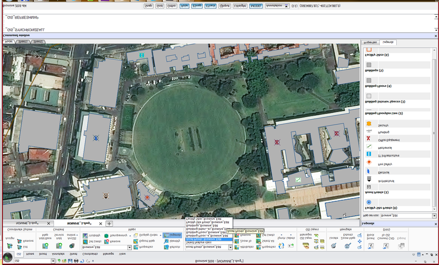This screenshot has height=265, width=439.
Task: Toggle the Qinput status button
Action: (224, 5)
